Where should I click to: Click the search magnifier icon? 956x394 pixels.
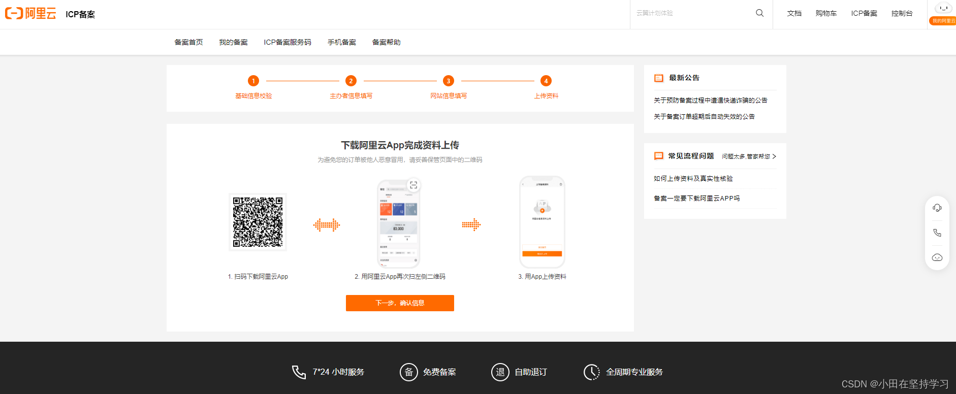(x=759, y=13)
